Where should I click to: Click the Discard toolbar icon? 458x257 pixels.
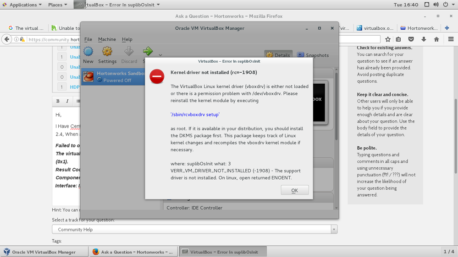click(129, 52)
